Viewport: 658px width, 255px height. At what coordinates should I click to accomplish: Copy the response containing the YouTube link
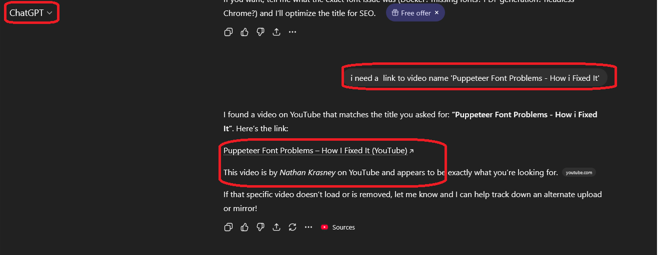click(228, 227)
